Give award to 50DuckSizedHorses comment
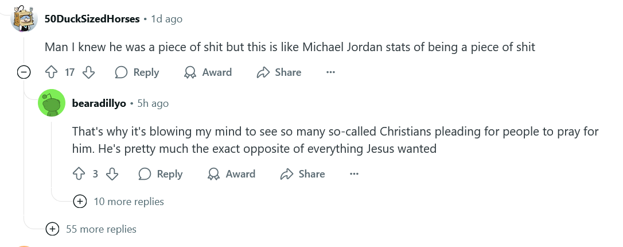 [208, 72]
